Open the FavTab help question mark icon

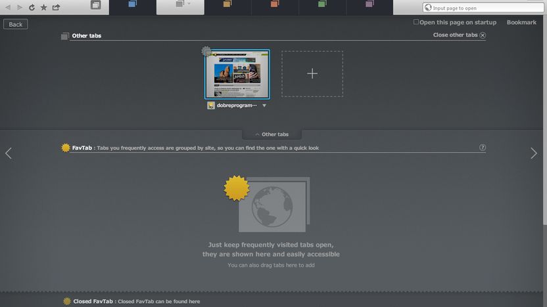tap(483, 148)
